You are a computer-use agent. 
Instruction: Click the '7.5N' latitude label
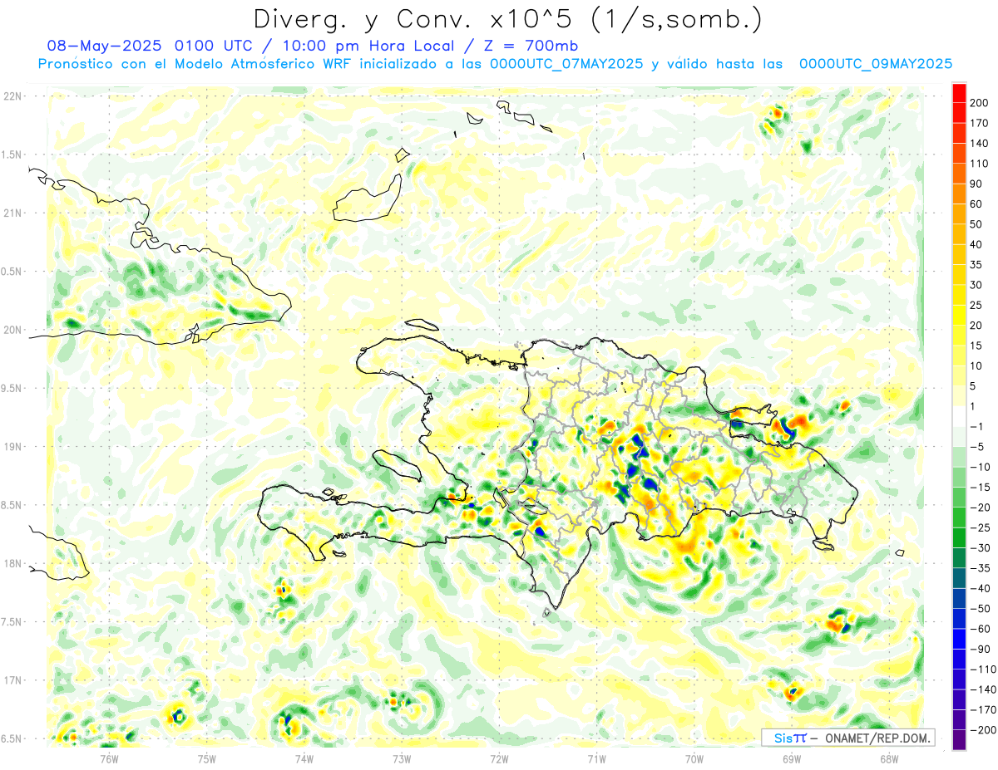(x=12, y=622)
